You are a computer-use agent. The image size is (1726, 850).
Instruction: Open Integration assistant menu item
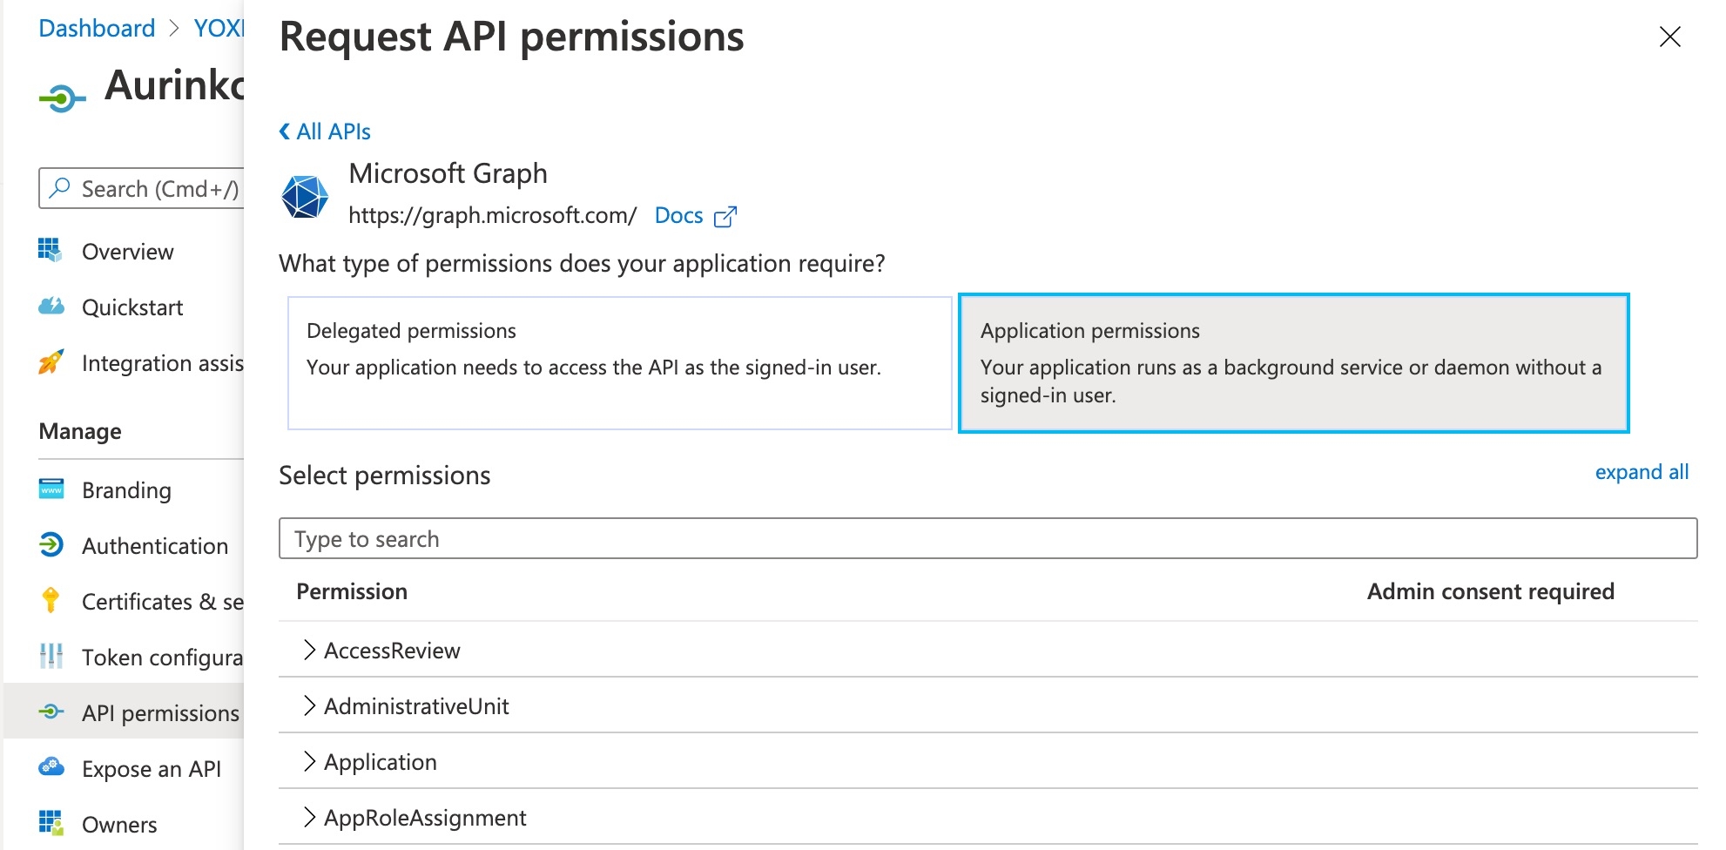point(162,363)
